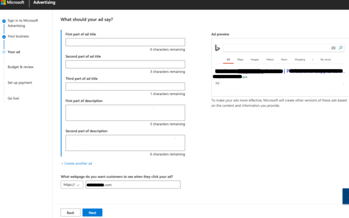Click the Bing logo in ad preview
This screenshot has height=218, width=349.
click(217, 48)
